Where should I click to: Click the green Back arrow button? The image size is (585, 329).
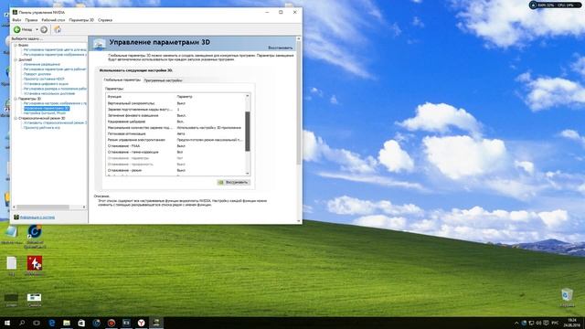coord(16,29)
